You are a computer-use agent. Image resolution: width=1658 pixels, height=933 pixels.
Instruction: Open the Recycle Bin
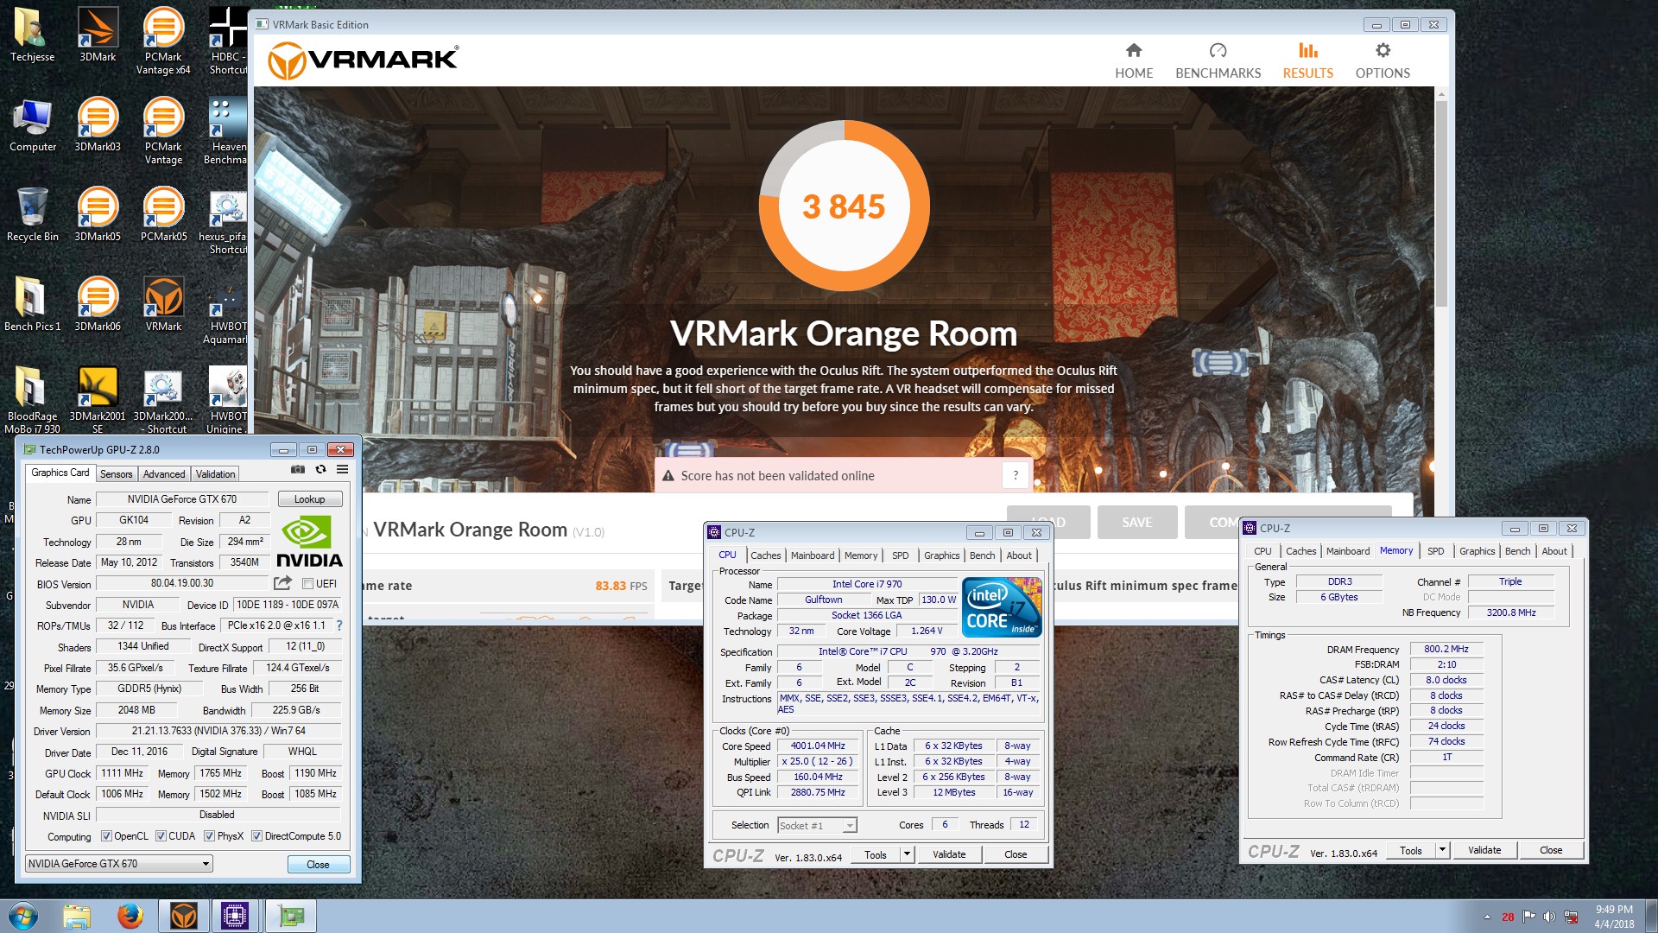pos(32,215)
